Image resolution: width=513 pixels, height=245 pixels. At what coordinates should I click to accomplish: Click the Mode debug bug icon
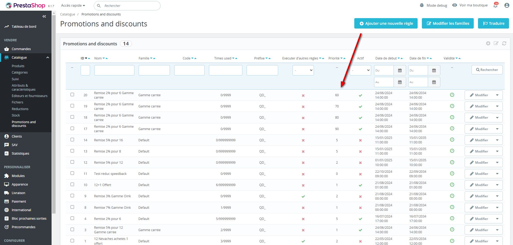[422, 5]
